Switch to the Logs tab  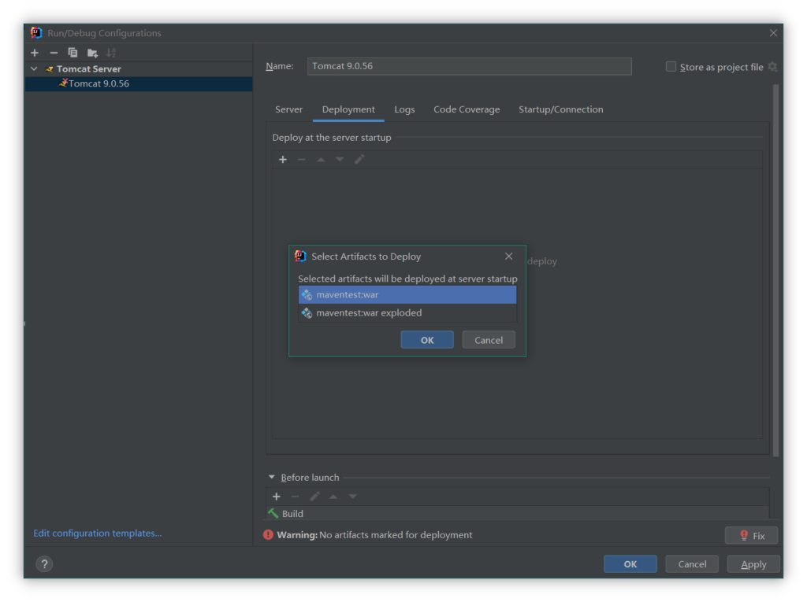[404, 109]
